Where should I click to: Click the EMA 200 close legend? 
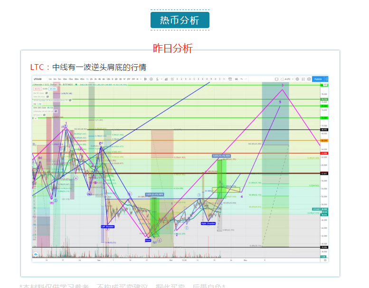pyautogui.click(x=43, y=107)
